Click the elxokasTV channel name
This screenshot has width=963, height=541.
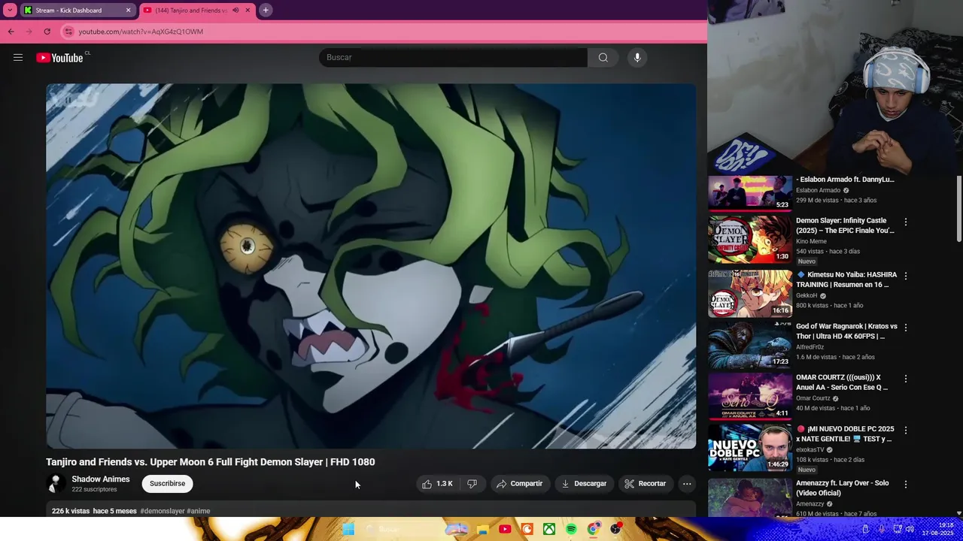pyautogui.click(x=810, y=449)
